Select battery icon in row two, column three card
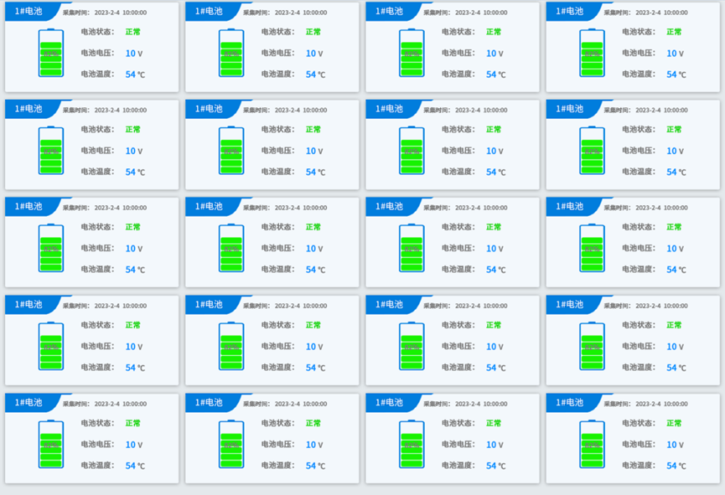The height and width of the screenshot is (495, 725). (x=412, y=150)
